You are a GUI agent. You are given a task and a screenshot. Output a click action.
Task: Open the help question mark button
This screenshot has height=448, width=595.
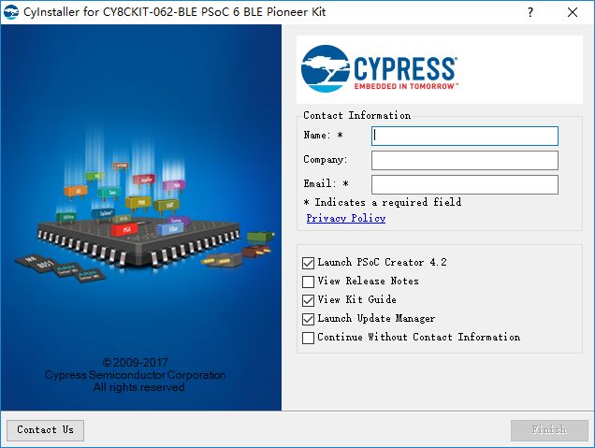tap(530, 12)
